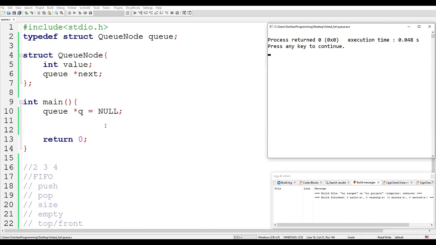Collapse the struct QueueNode fold marker
Screen dimensions: 436x245
pos(21,55)
